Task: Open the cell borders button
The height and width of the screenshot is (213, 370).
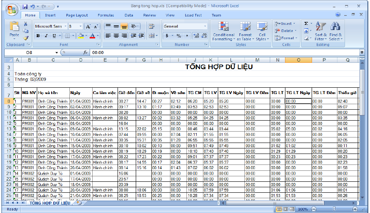Action: coord(67,36)
